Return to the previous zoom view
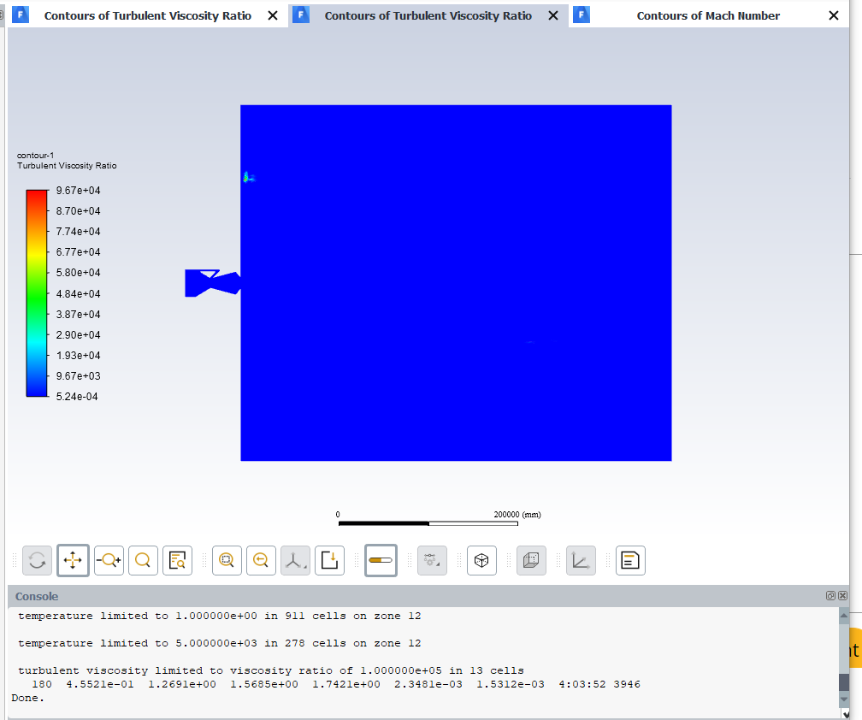 (261, 561)
